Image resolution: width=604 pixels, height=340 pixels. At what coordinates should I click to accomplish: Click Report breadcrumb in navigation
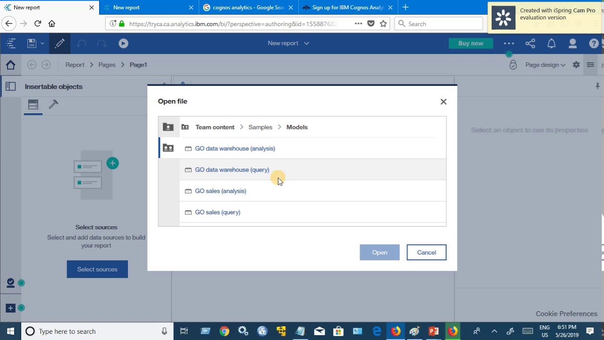click(75, 65)
